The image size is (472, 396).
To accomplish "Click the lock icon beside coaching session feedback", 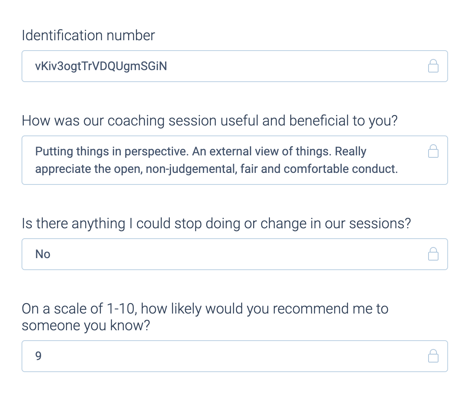I will point(433,151).
